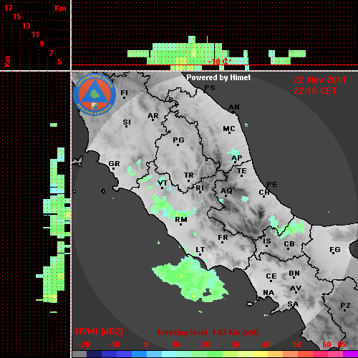Click the '30' value on dBZ scale
This screenshot has width=358, height=358.
pos(236,344)
